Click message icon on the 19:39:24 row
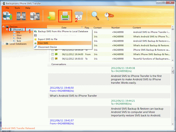Screen dimensions: 176x132 click(56, 50)
